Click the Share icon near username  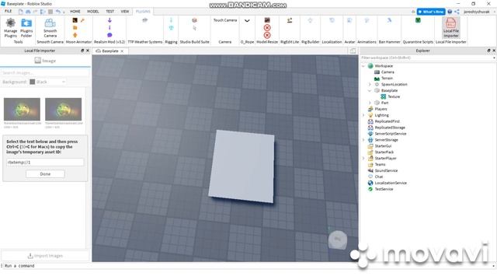[457, 12]
